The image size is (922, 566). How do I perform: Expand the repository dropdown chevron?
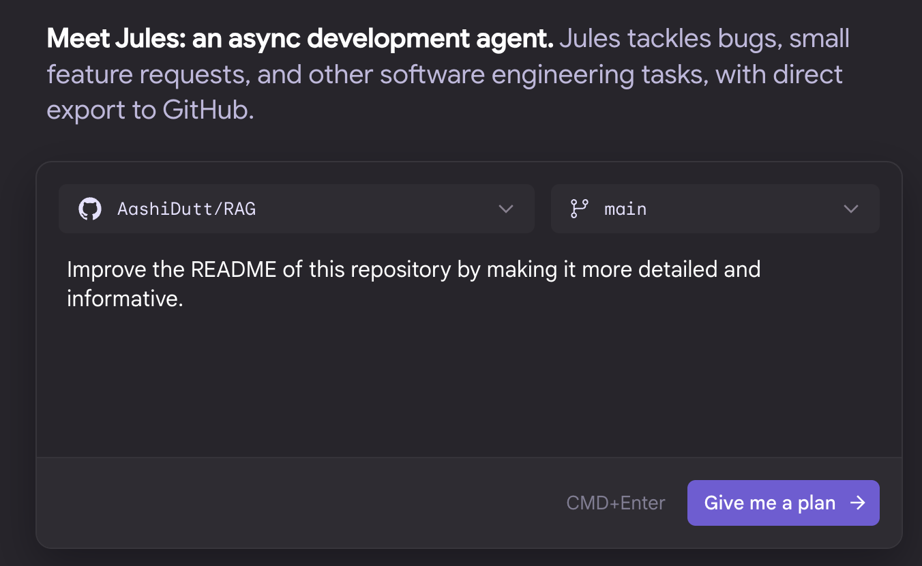506,209
